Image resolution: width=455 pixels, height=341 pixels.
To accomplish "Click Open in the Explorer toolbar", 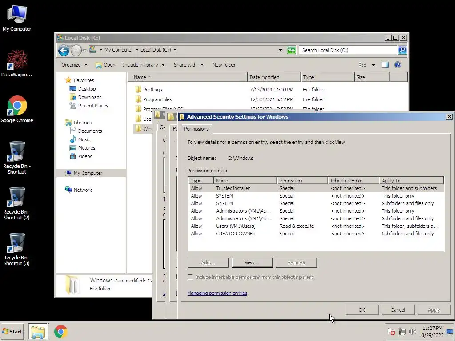I will [x=105, y=65].
